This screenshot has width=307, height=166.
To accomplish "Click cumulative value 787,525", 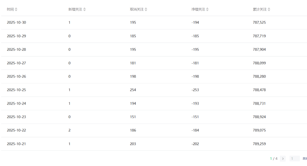I will point(259,22).
